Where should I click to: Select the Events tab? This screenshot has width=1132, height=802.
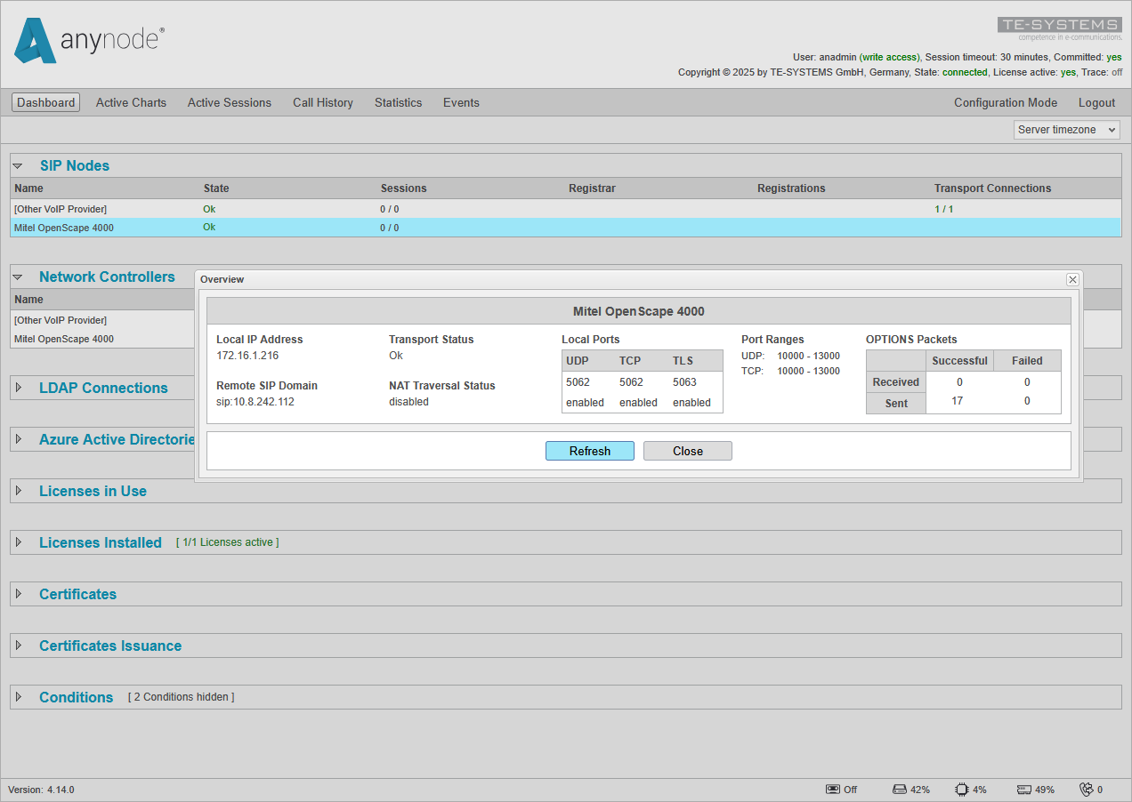tap(461, 102)
